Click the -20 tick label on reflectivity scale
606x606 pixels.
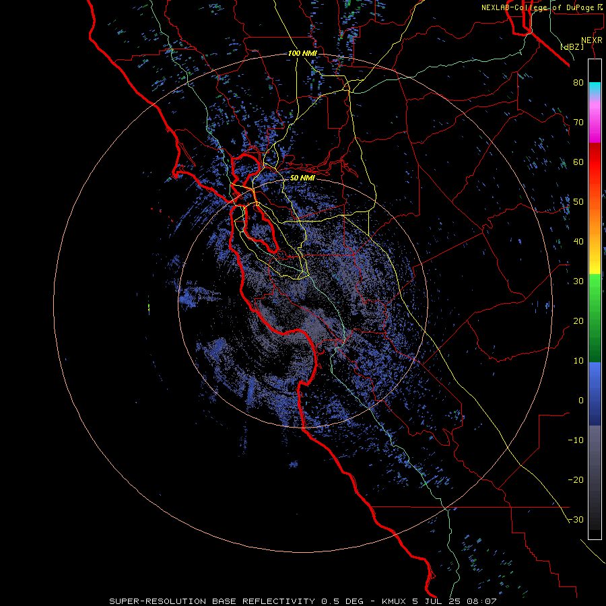coord(576,480)
